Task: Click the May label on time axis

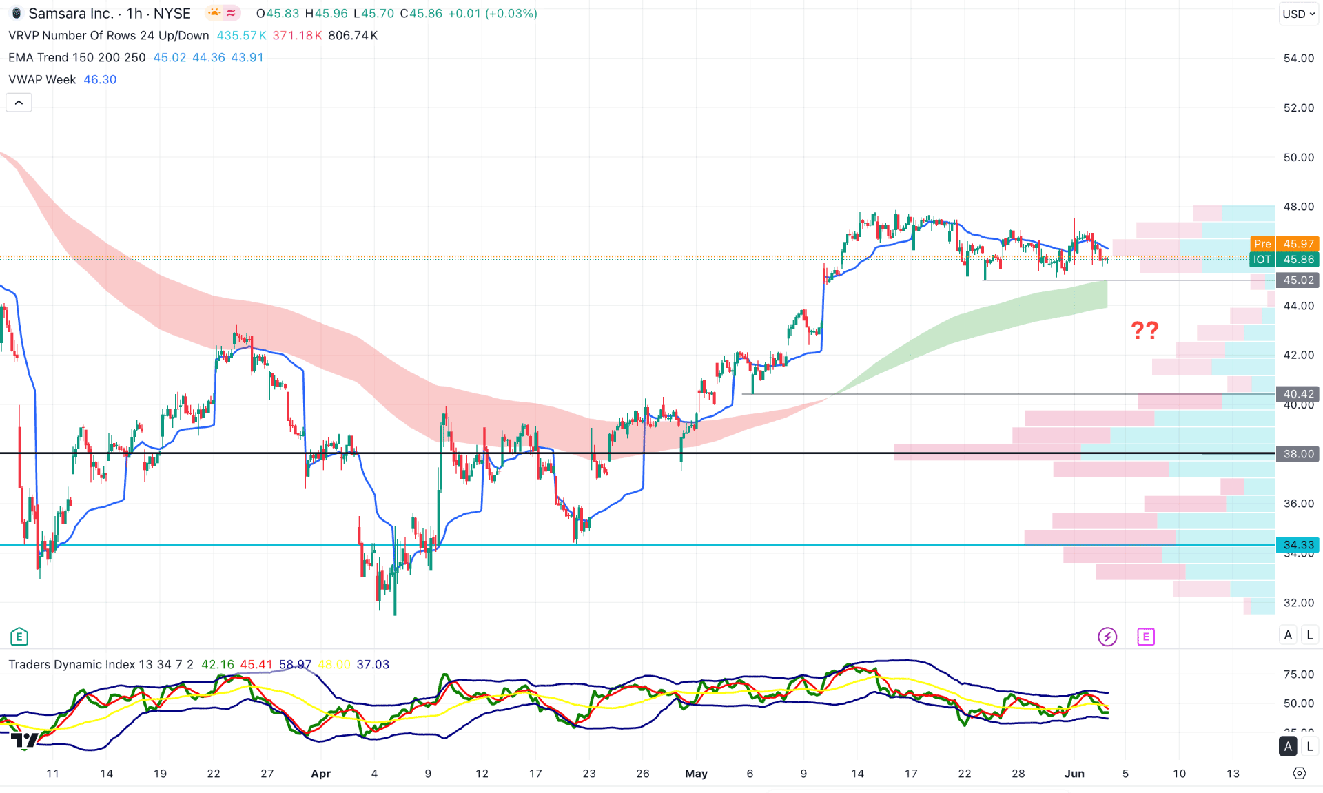Action: [696, 774]
